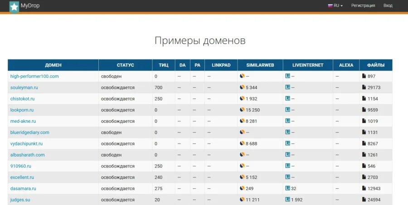Open the albasharath.com domain link
This screenshot has height=205, width=408.
(27, 155)
